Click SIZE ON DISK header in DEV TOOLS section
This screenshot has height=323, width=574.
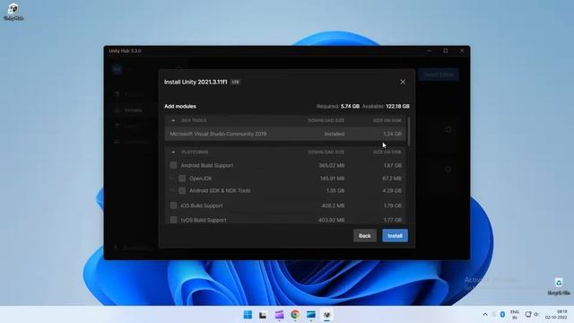(x=387, y=120)
